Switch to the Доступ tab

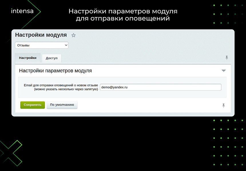click(51, 58)
